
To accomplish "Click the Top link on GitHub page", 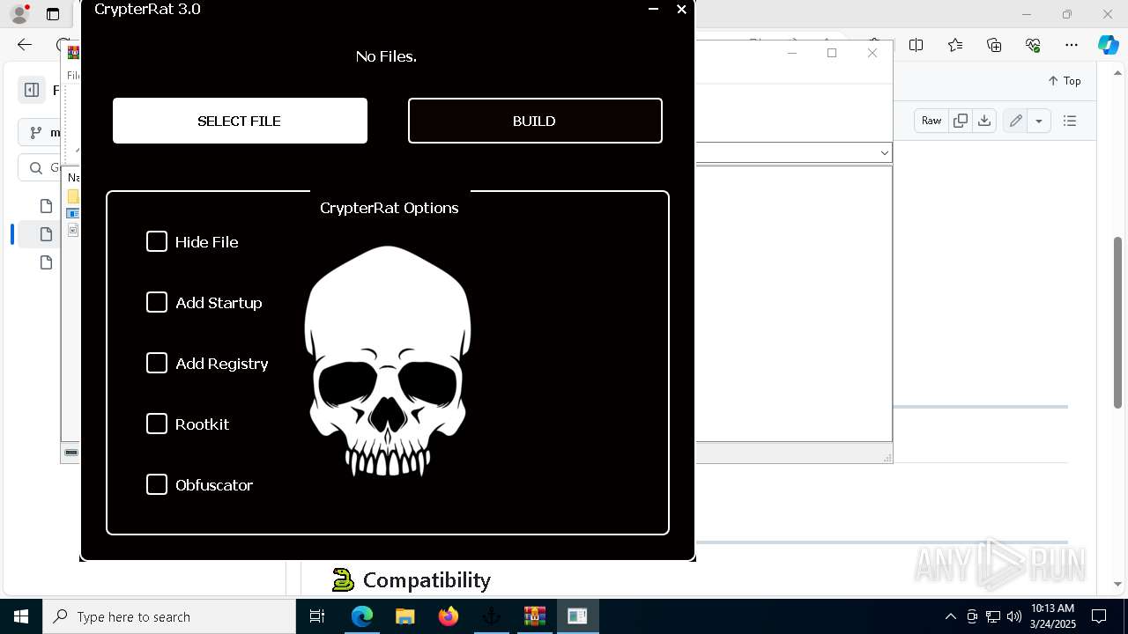I will (x=1065, y=81).
